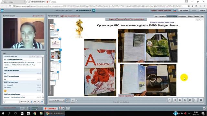Click the taskbar search magnifier icon
The height and width of the screenshot is (116, 207).
(x=9, y=113)
